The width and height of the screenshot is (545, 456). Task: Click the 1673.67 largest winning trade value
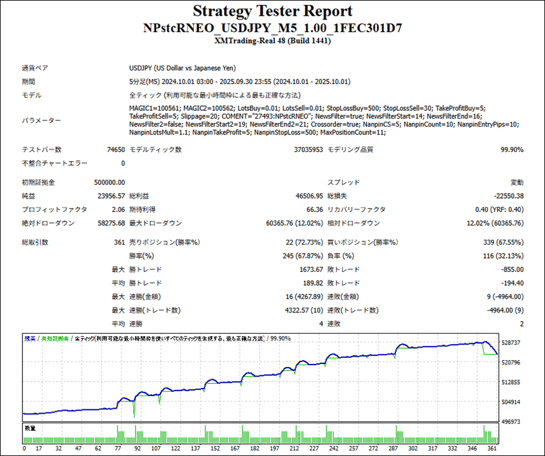308,269
